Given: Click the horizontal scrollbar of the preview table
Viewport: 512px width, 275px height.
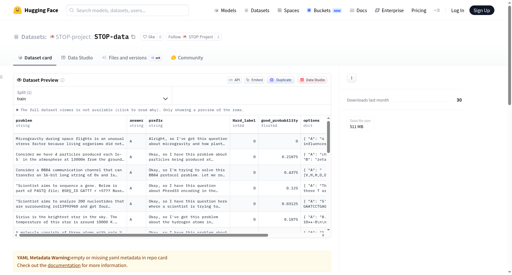Looking at the screenshot, I should click(x=144, y=235).
